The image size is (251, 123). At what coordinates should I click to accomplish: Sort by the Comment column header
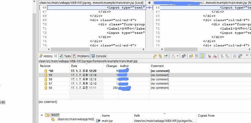(x=200, y=66)
